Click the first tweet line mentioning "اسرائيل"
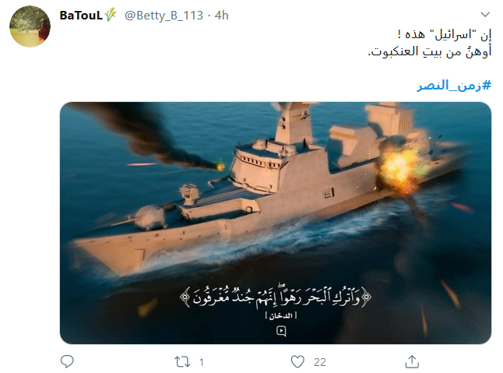Viewport: 503px width, 373px height. pyautogui.click(x=445, y=34)
